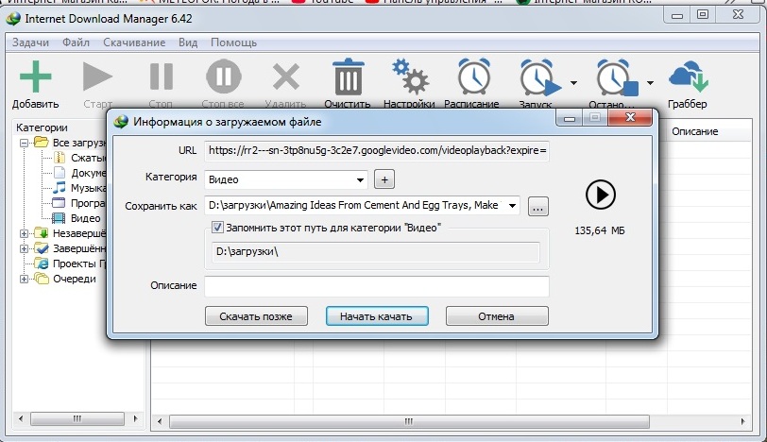Viewport: 767px width, 442px height.
Task: Collapse the All downloads tree node
Action: coord(24,143)
